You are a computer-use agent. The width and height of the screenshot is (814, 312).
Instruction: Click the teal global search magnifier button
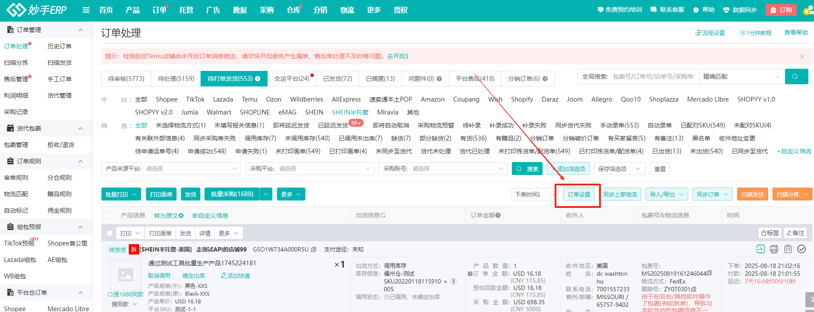pos(796,76)
